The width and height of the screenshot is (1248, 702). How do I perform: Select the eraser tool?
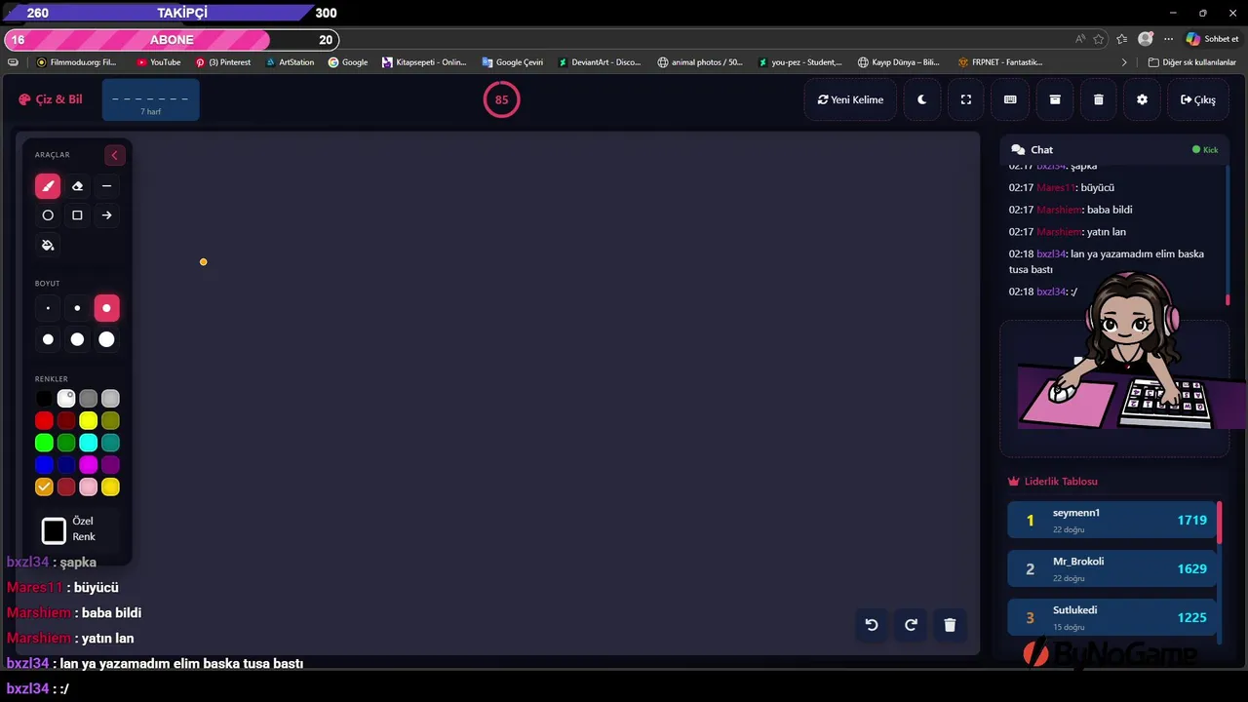[77, 186]
